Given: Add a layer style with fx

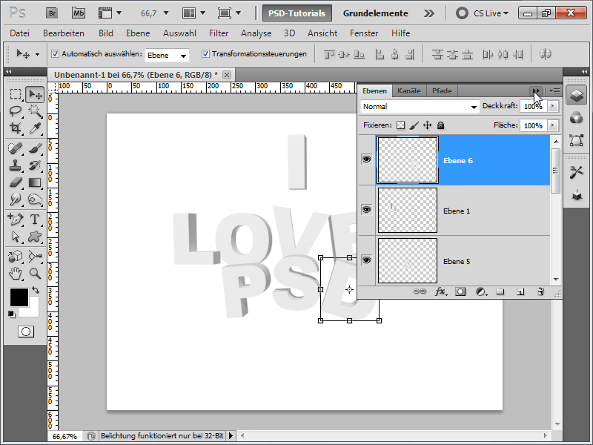Looking at the screenshot, I should point(440,291).
